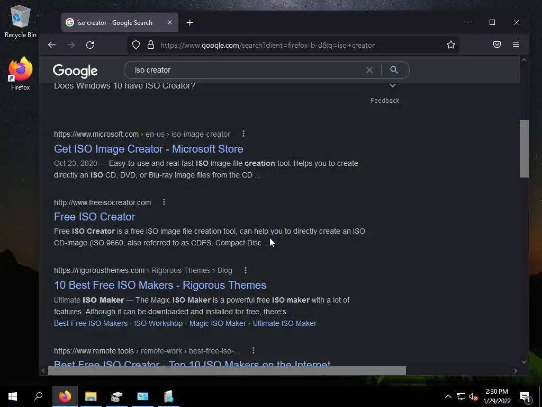Click the Firefox taskbar icon

pyautogui.click(x=65, y=396)
